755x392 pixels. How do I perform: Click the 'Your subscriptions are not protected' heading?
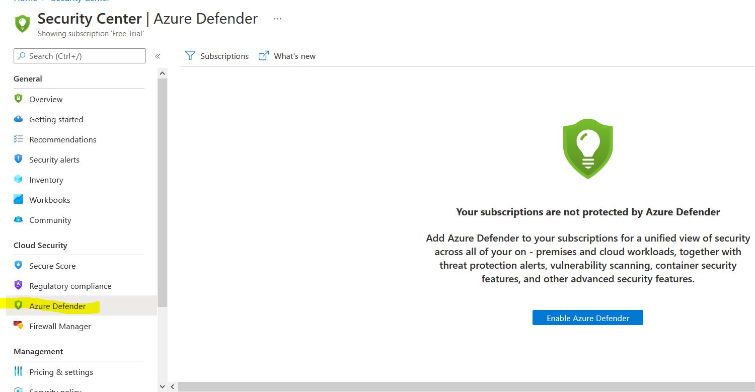pyautogui.click(x=588, y=212)
